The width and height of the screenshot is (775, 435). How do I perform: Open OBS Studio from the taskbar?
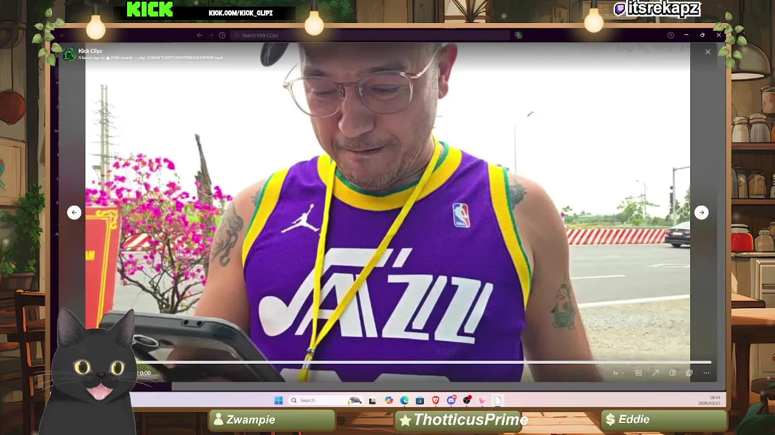tap(467, 401)
